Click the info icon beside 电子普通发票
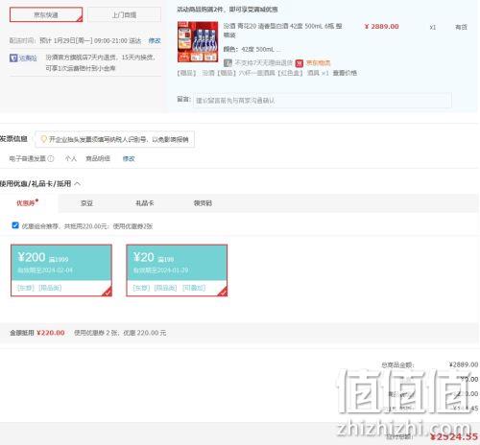Image resolution: width=480 pixels, height=445 pixels. (51, 158)
